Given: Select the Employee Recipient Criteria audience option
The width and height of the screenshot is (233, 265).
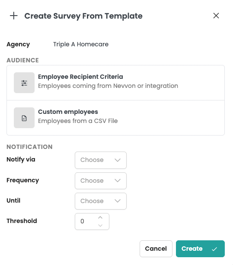Looking at the screenshot, I should point(115,83).
